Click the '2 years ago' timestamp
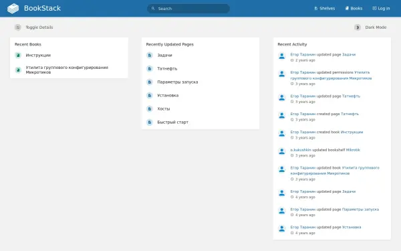 tap(305, 60)
